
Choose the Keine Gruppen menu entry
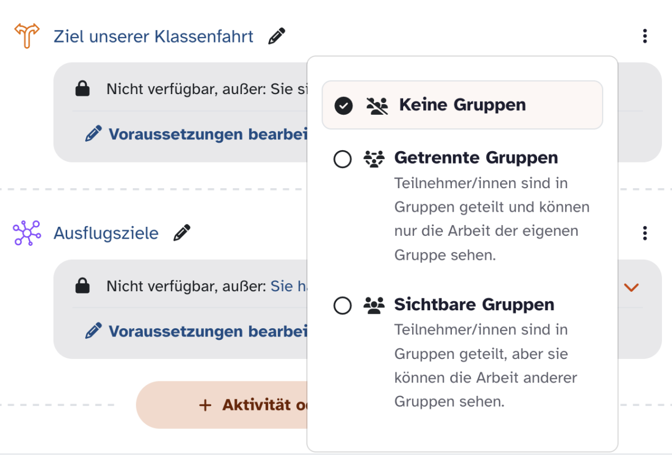463,105
